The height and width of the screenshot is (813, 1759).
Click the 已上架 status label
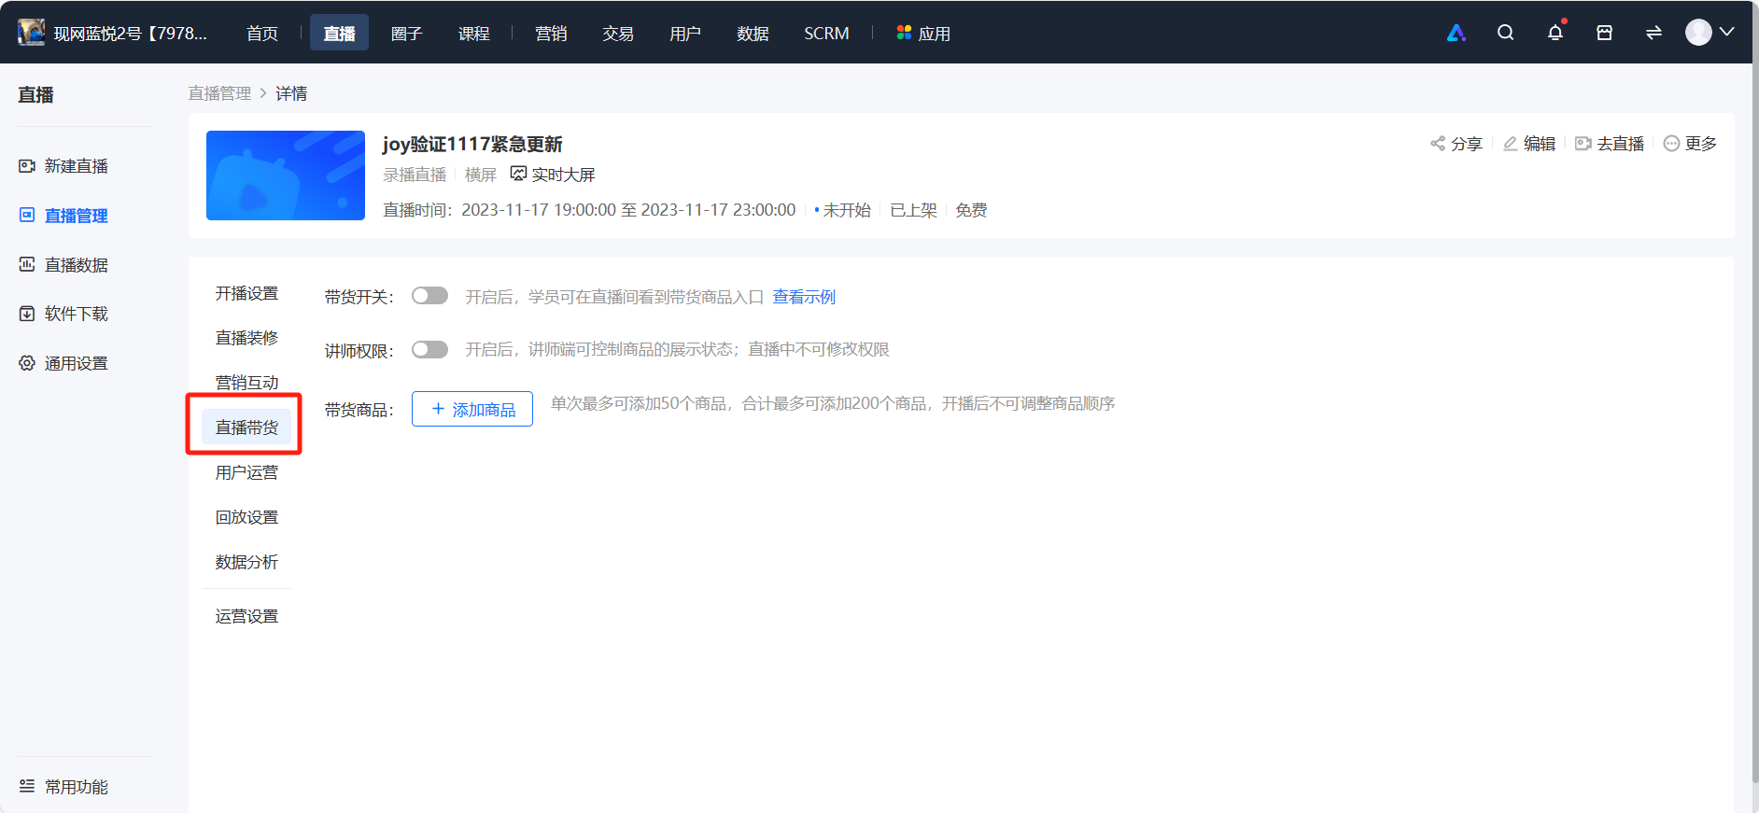pos(913,210)
